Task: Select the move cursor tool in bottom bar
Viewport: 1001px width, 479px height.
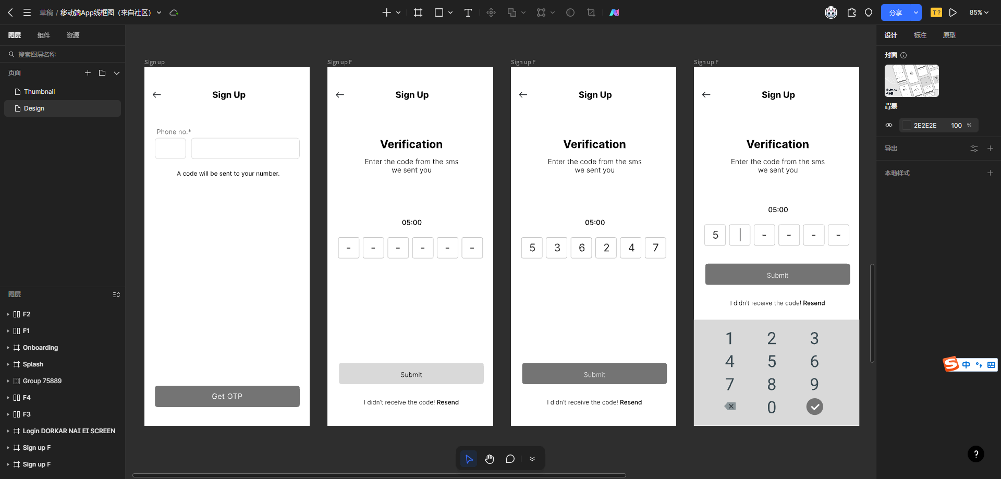Action: pyautogui.click(x=469, y=459)
